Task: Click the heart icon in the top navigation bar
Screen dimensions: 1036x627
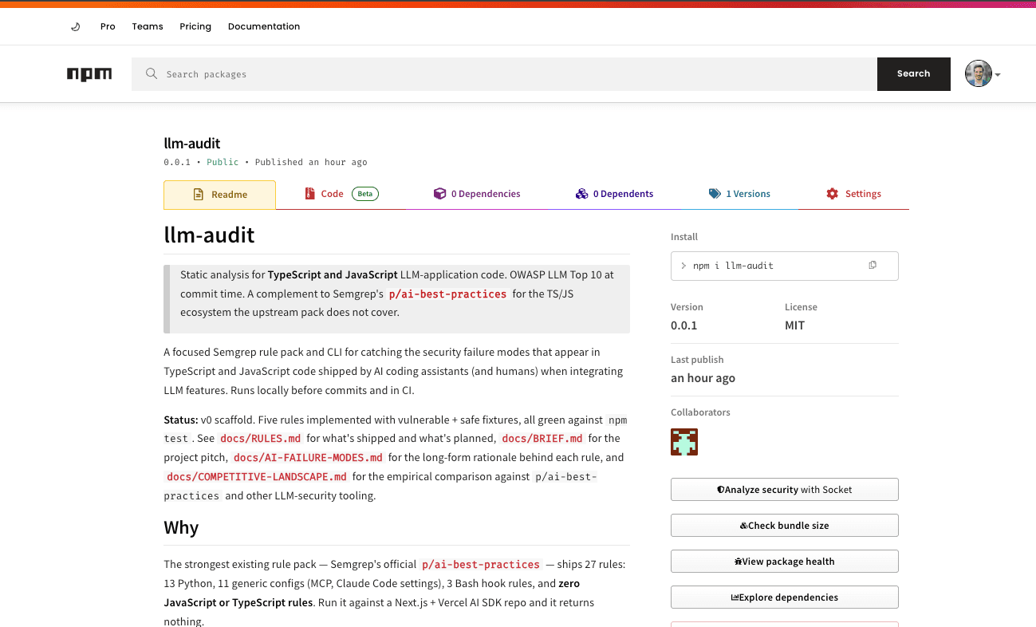Action: 75,26
